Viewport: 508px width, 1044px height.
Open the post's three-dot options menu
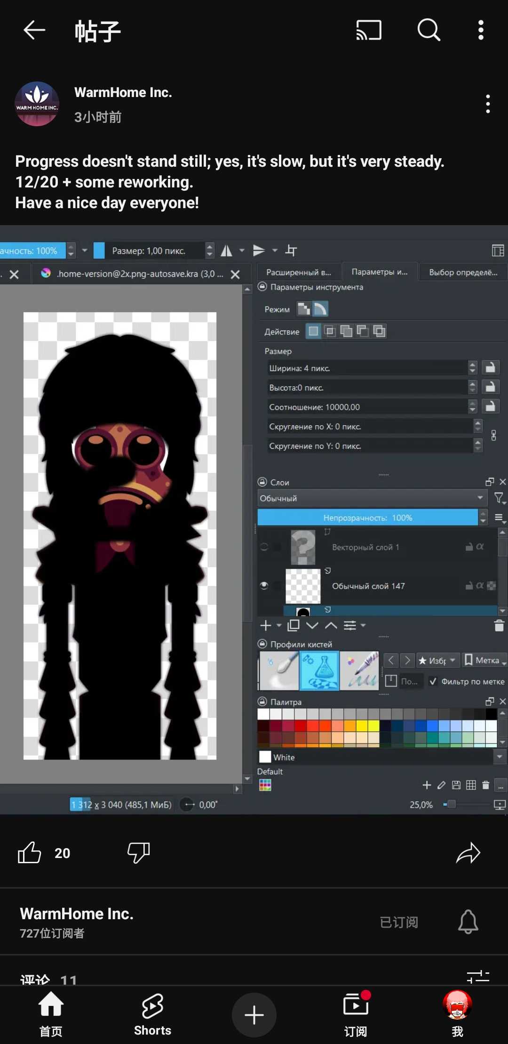pyautogui.click(x=488, y=104)
